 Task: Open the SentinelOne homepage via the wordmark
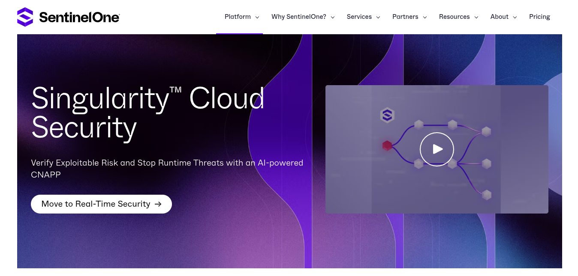(x=79, y=17)
